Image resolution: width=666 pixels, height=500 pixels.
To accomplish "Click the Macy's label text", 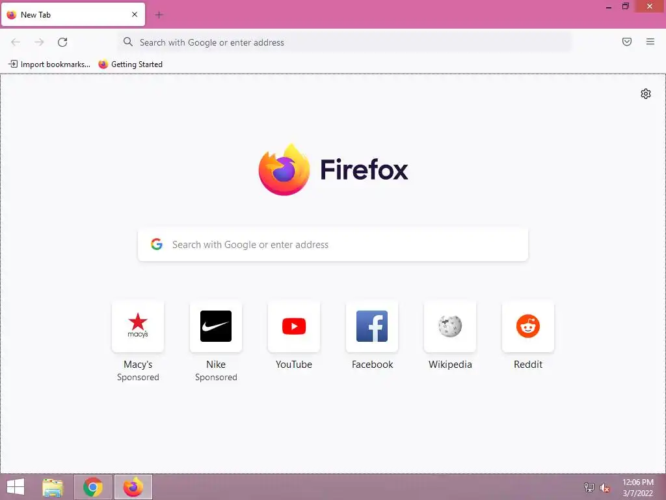I will [x=138, y=365].
